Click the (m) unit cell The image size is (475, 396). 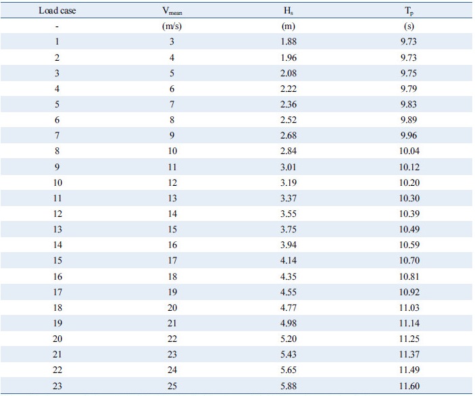289,26
